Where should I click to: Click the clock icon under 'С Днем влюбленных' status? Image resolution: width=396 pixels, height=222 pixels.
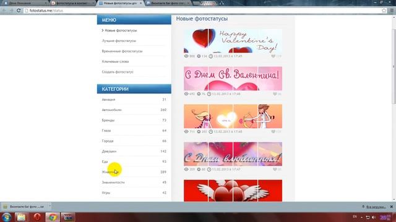click(209, 170)
